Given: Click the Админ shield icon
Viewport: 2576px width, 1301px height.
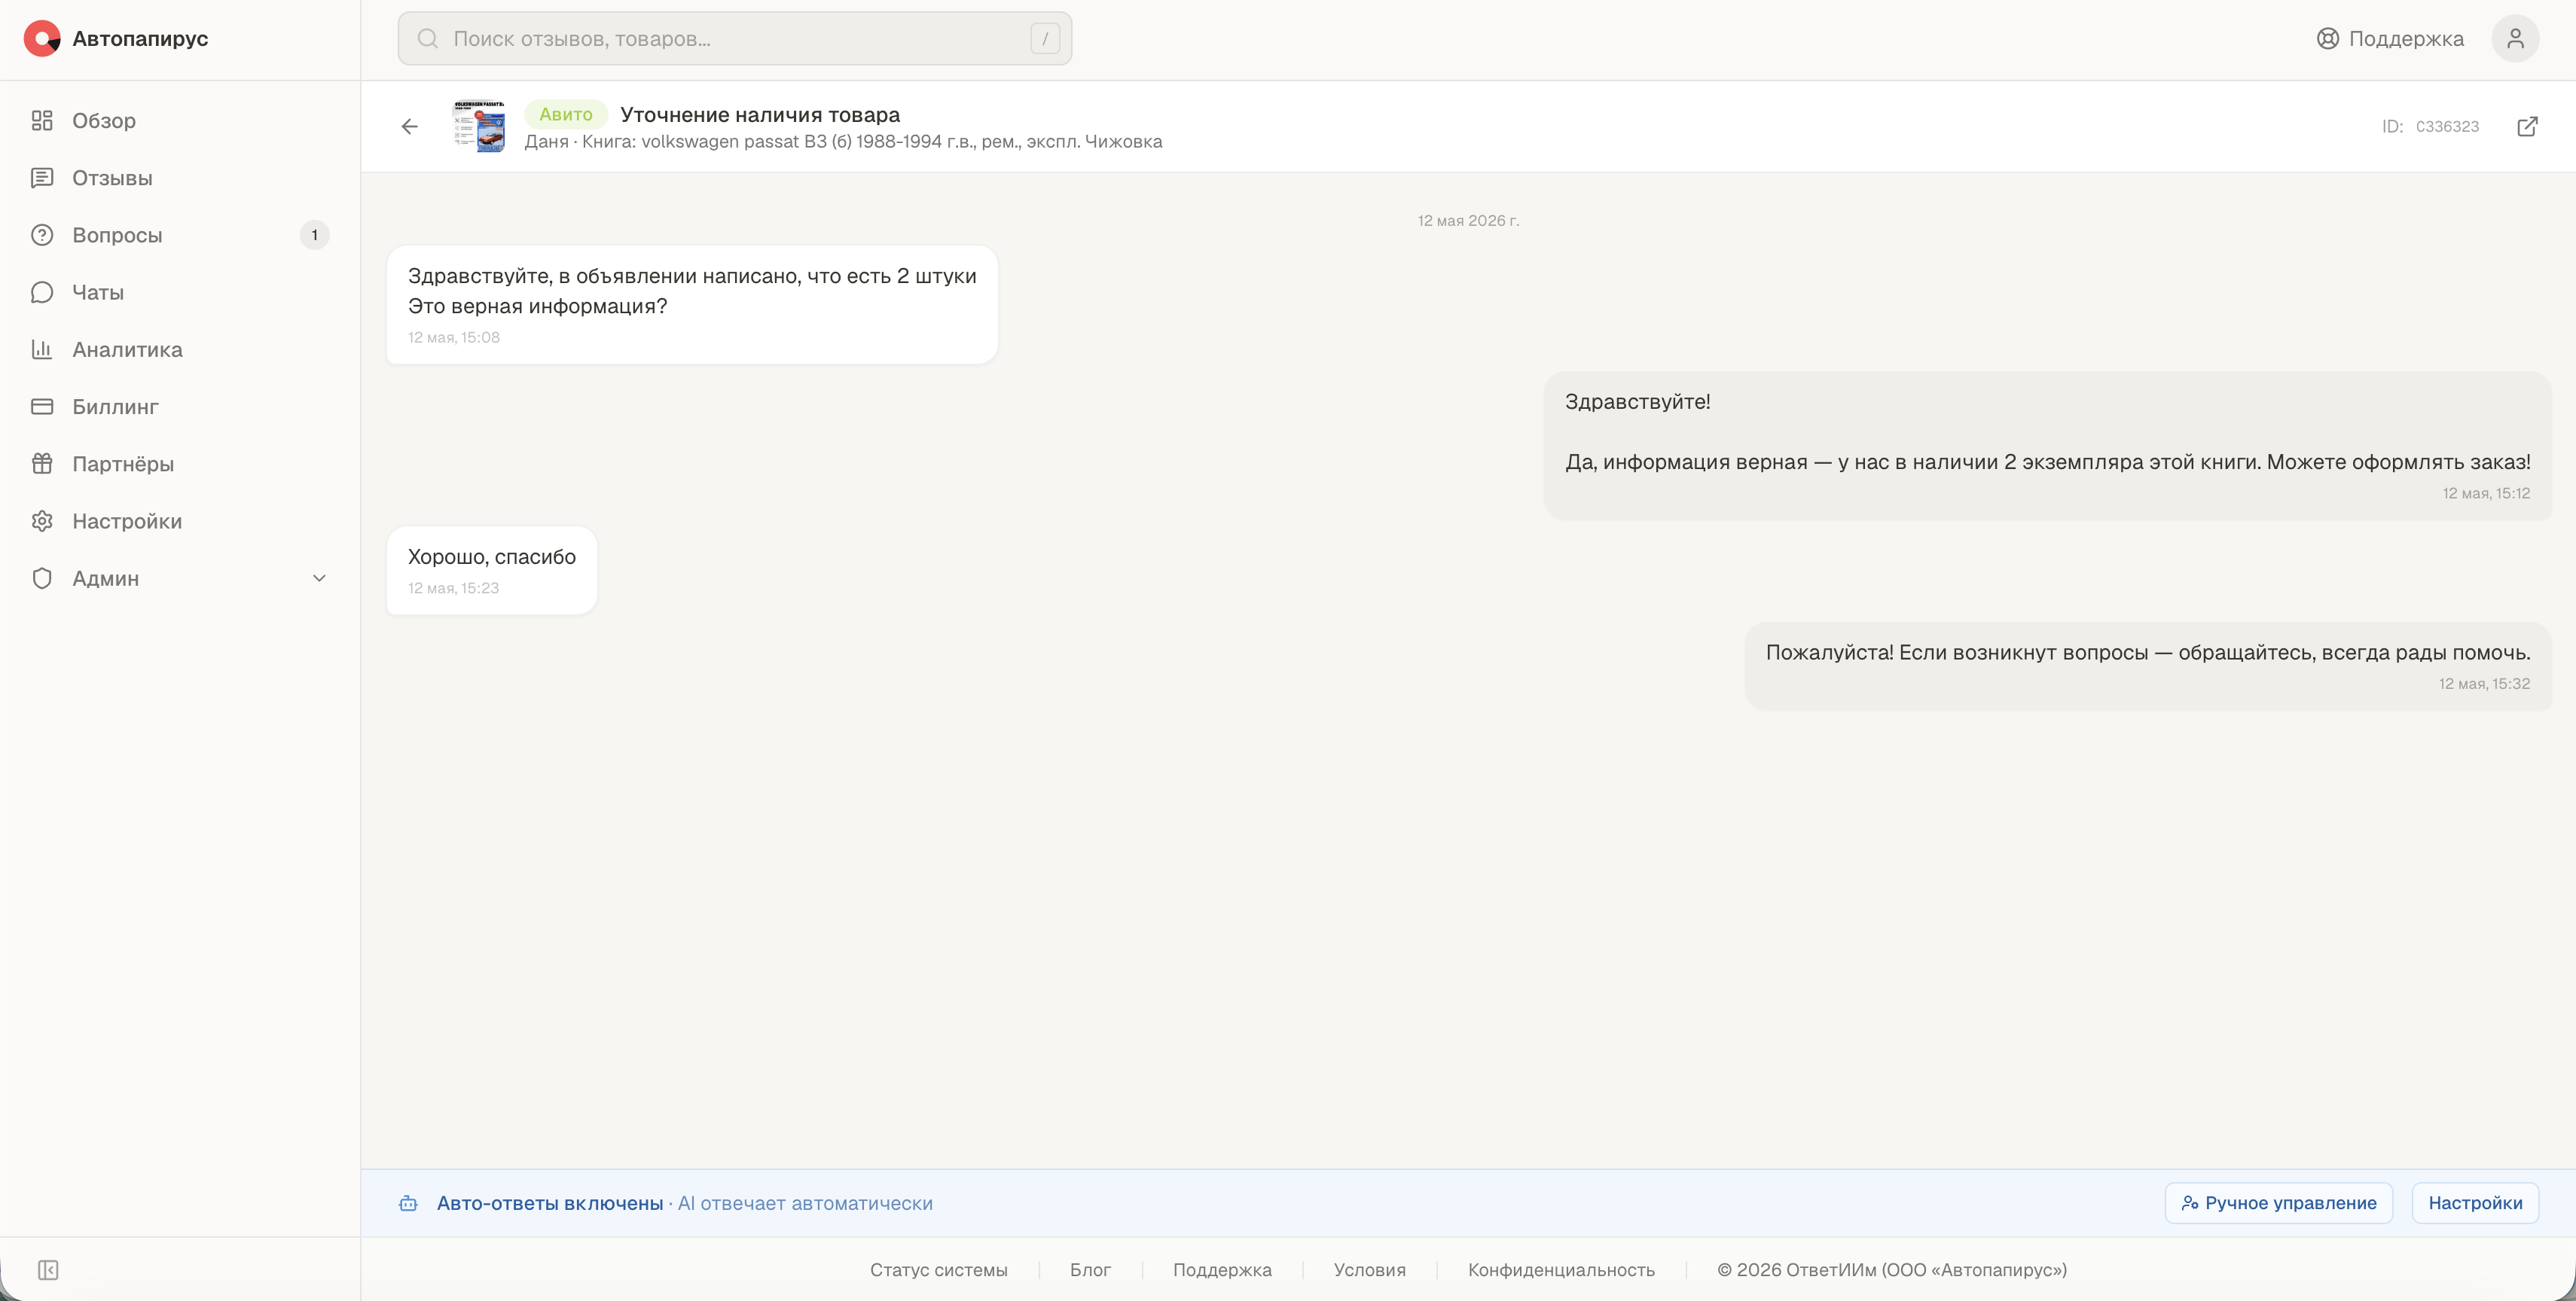Looking at the screenshot, I should (x=42, y=578).
